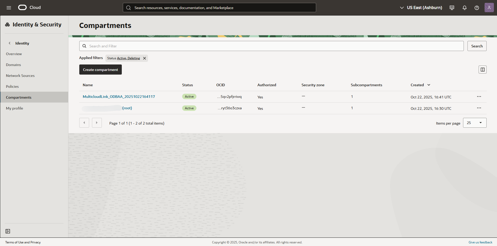Navigate back using the Identity chevron
Screen dimensions: 497x246
pos(10,43)
